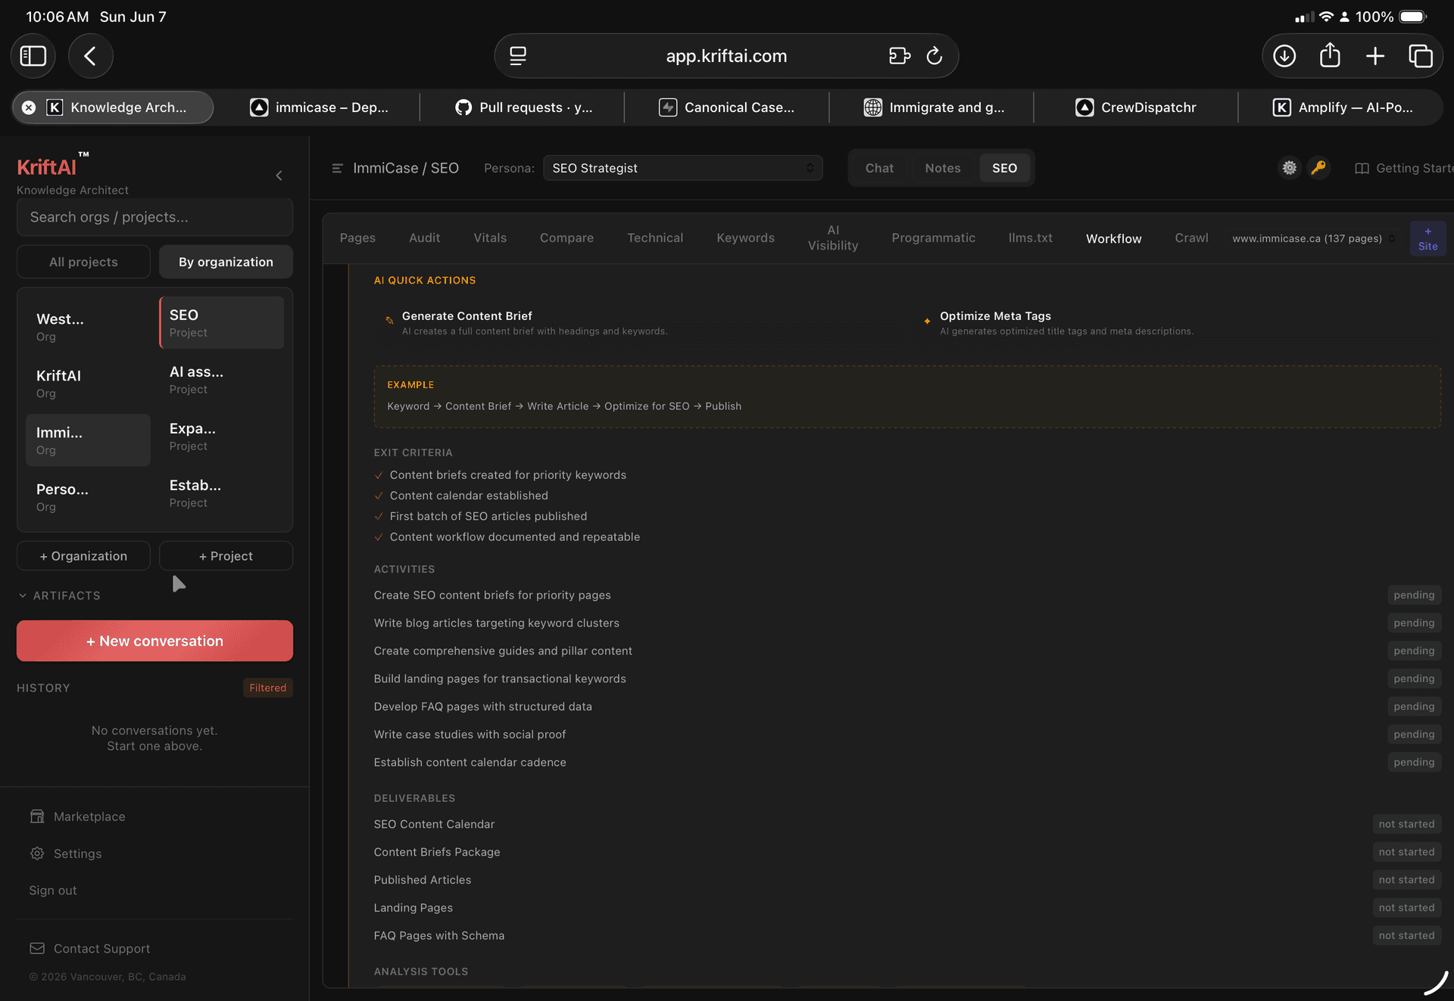Screen dimensions: 1454x1001
Task: Open the AI ass... project
Action: pos(221,379)
